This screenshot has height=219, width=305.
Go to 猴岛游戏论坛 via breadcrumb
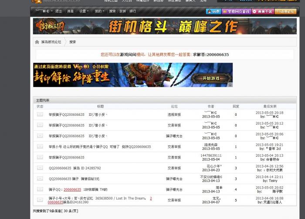[x=51, y=42]
